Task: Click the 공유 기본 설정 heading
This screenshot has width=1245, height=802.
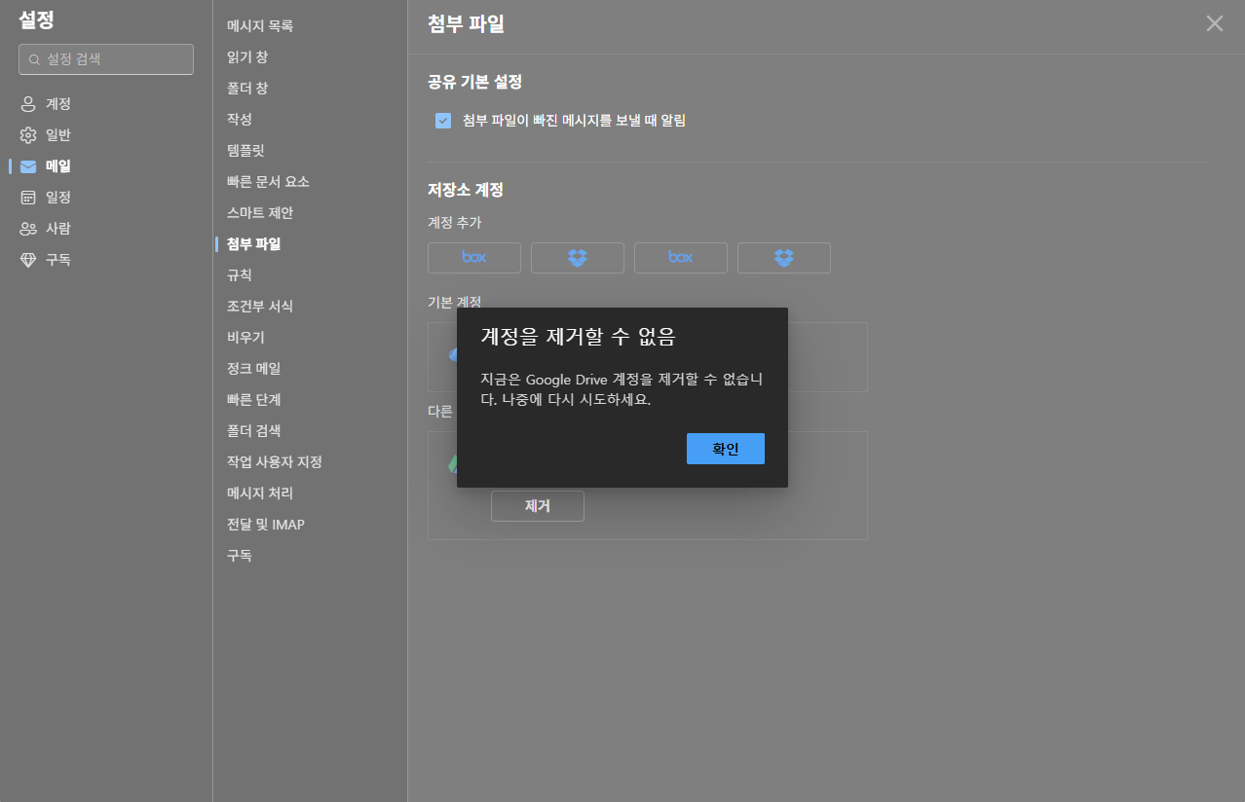Action: click(x=474, y=82)
